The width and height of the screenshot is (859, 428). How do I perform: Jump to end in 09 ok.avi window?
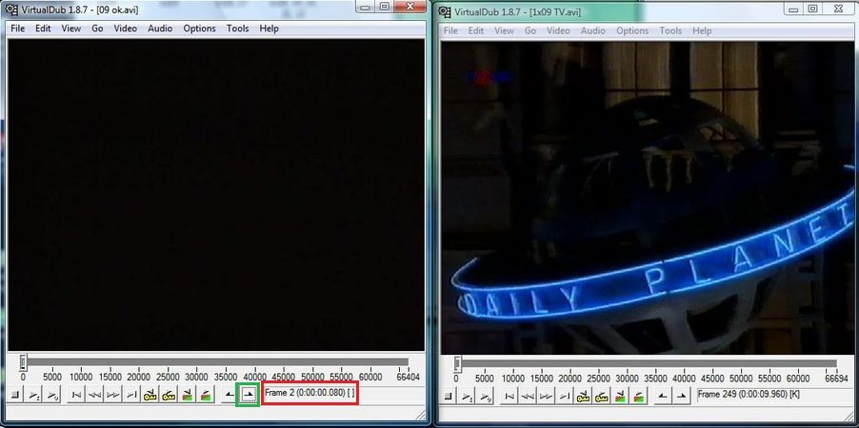pos(131,395)
